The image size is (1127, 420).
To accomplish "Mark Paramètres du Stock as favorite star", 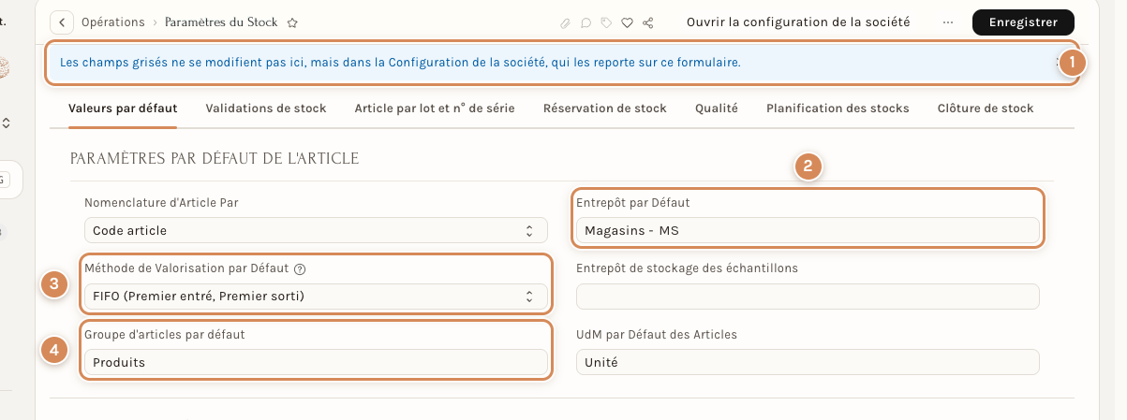I will tap(292, 22).
